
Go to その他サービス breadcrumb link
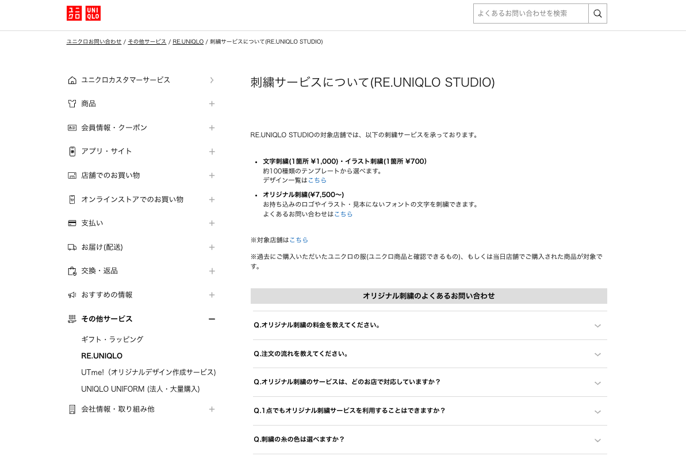[147, 42]
